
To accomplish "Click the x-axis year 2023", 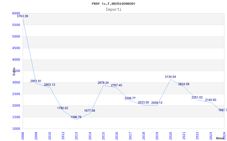I will (x=211, y=136).
